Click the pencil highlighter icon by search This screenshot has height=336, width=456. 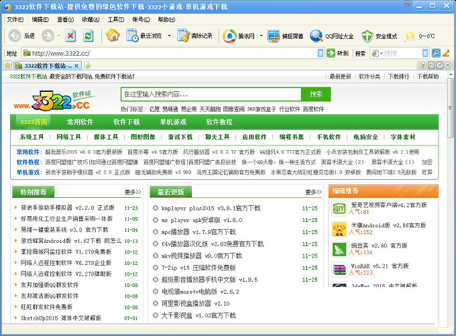pyautogui.click(x=446, y=53)
